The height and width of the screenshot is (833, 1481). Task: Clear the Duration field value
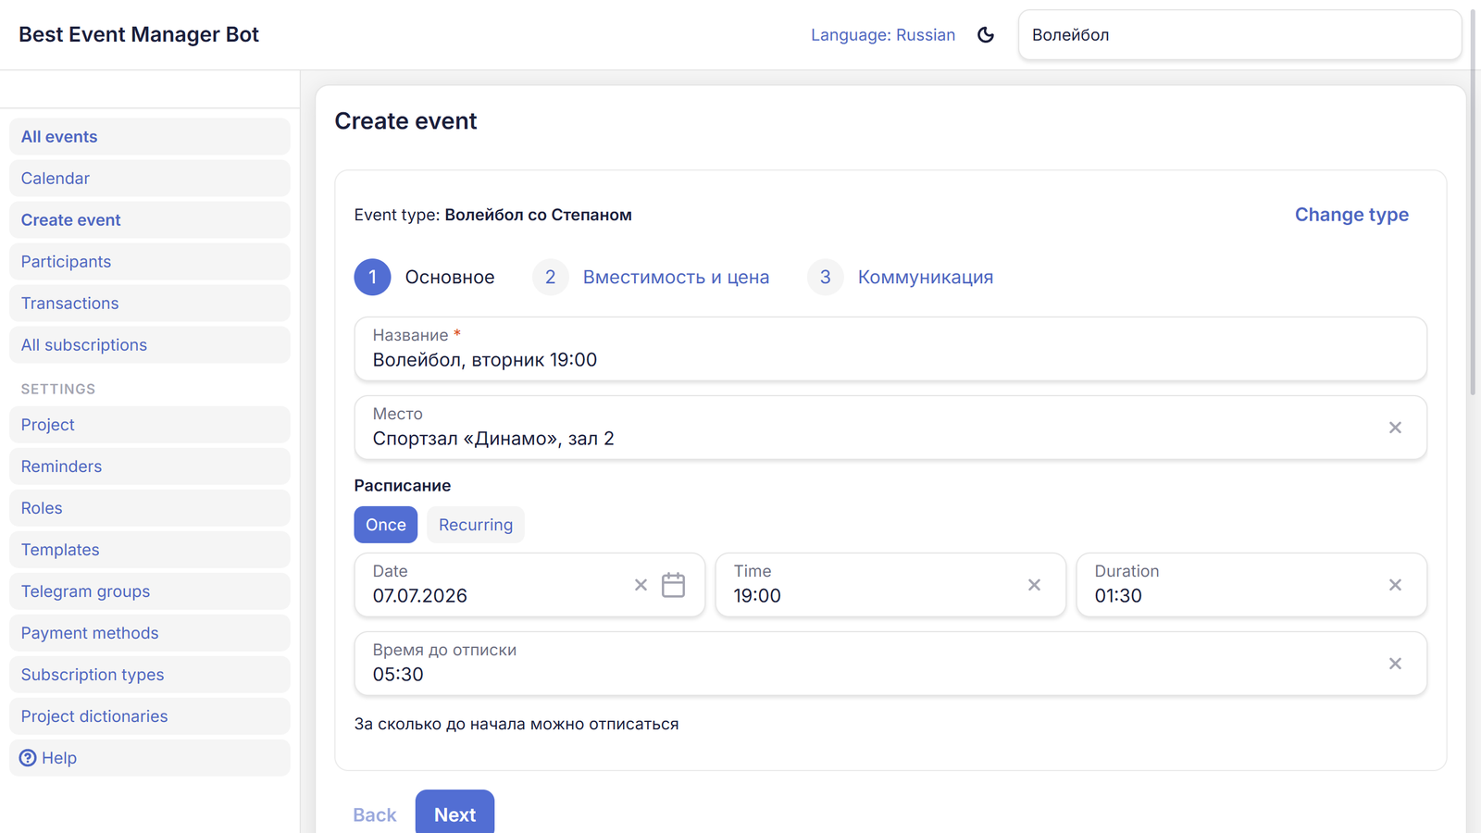point(1395,585)
